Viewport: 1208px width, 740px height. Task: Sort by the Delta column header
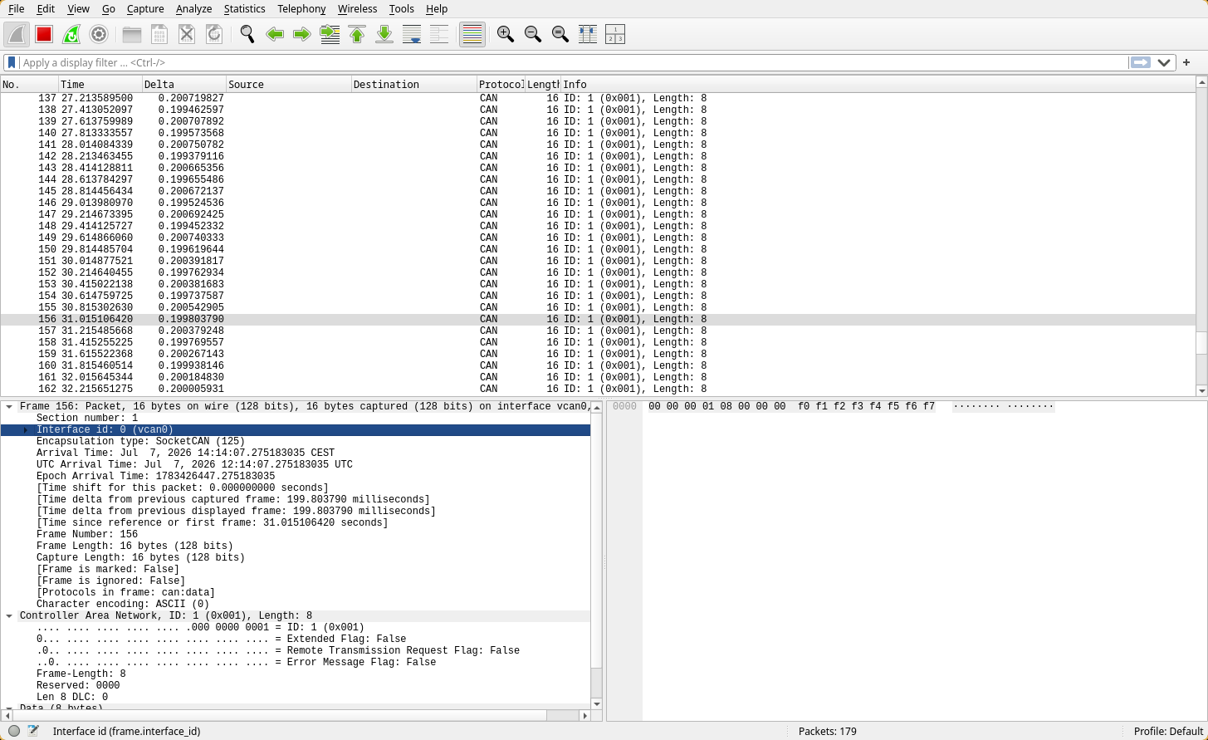(x=184, y=84)
